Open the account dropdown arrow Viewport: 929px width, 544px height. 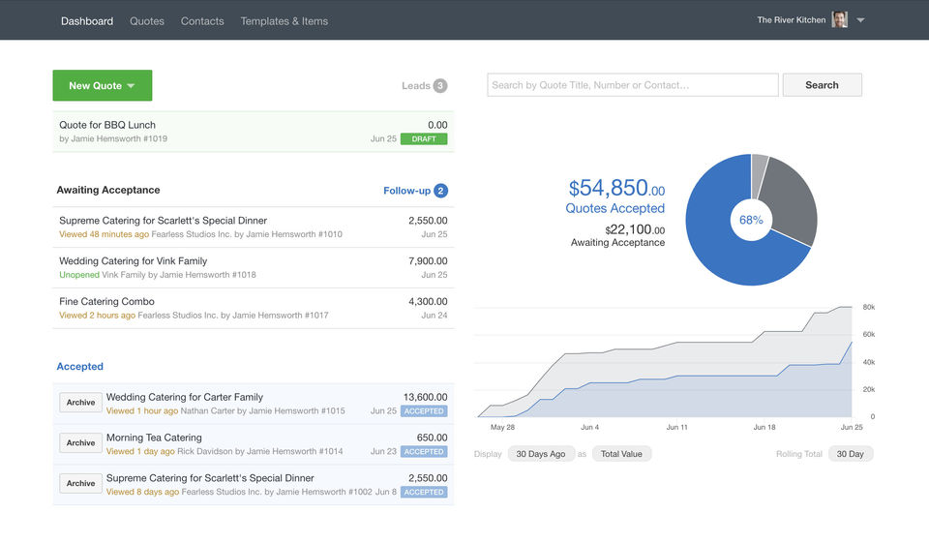[x=860, y=20]
